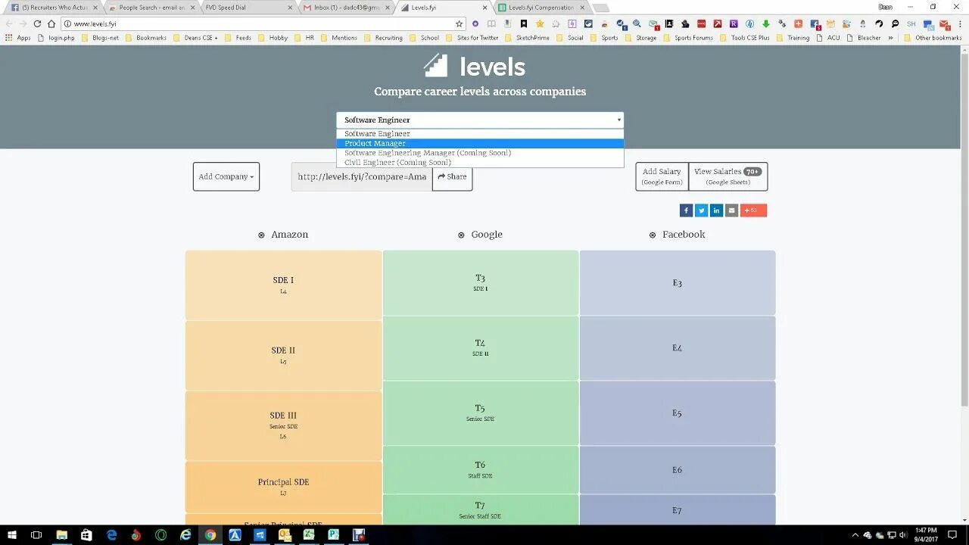The width and height of the screenshot is (969, 545).
Task: Click the system clock showing 1:47 PM
Action: 926,534
